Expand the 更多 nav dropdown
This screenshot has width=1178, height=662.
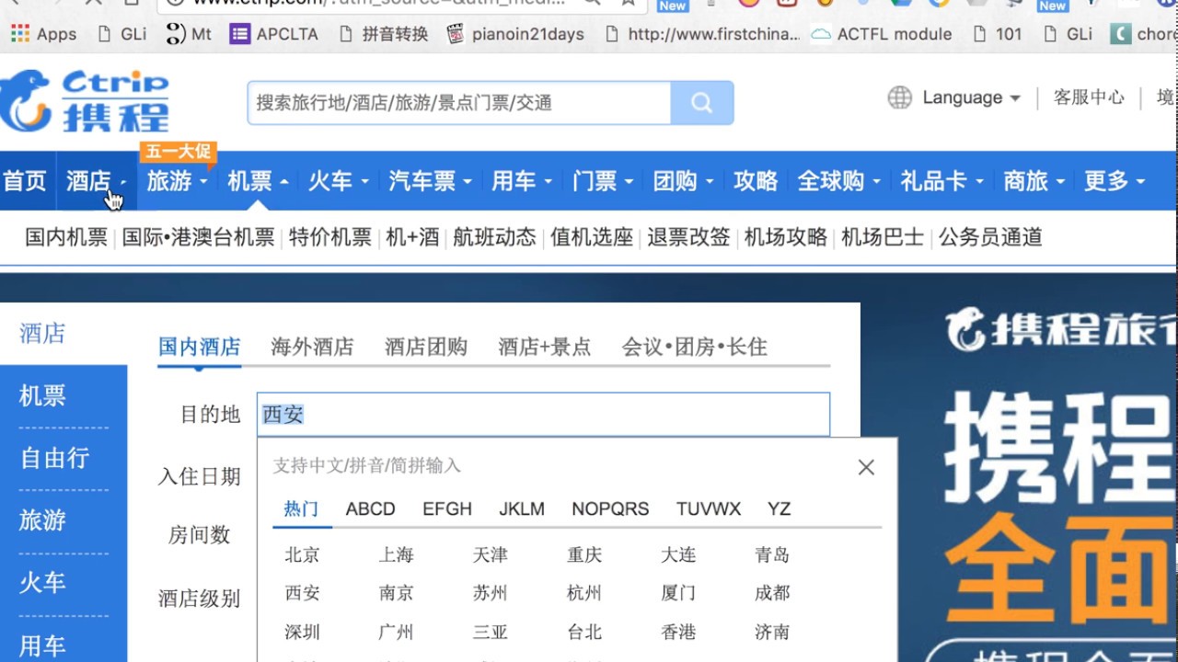[x=1141, y=182]
